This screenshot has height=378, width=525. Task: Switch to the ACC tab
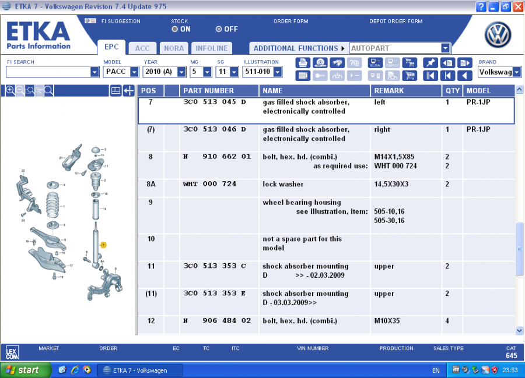[x=142, y=48]
